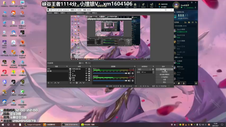Screen dimensions: 226x127
Task: Open League client friend list view icon
Action: [193, 23]
